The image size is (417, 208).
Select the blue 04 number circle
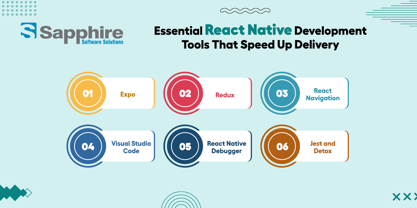[88, 146]
